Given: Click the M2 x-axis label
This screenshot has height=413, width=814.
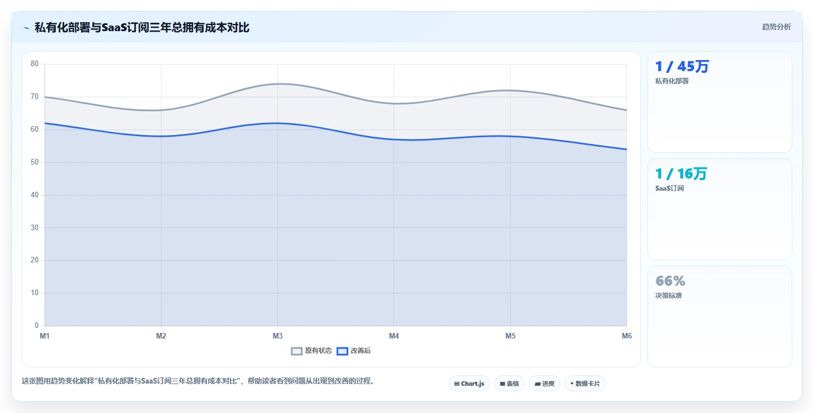Looking at the screenshot, I should point(161,336).
